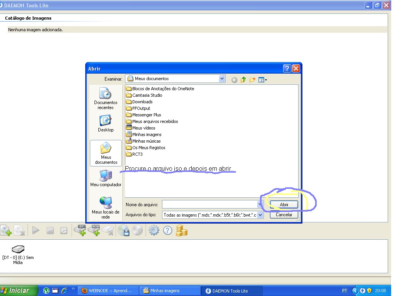This screenshot has width=395, height=296.
Task: Expand the Examinar location dropdown
Action: [222, 79]
